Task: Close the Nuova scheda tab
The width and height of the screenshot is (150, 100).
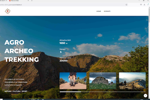Action: click(x=28, y=1)
